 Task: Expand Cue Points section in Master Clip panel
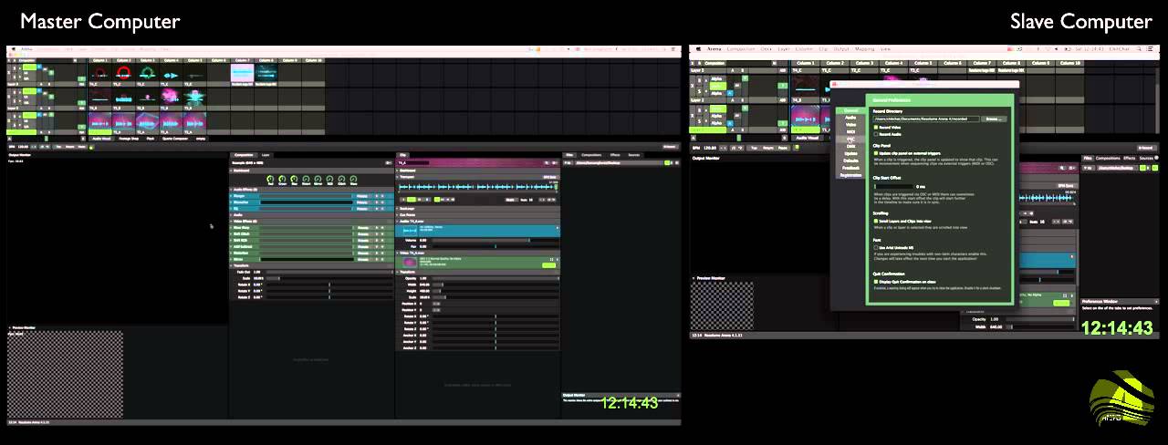(x=399, y=214)
